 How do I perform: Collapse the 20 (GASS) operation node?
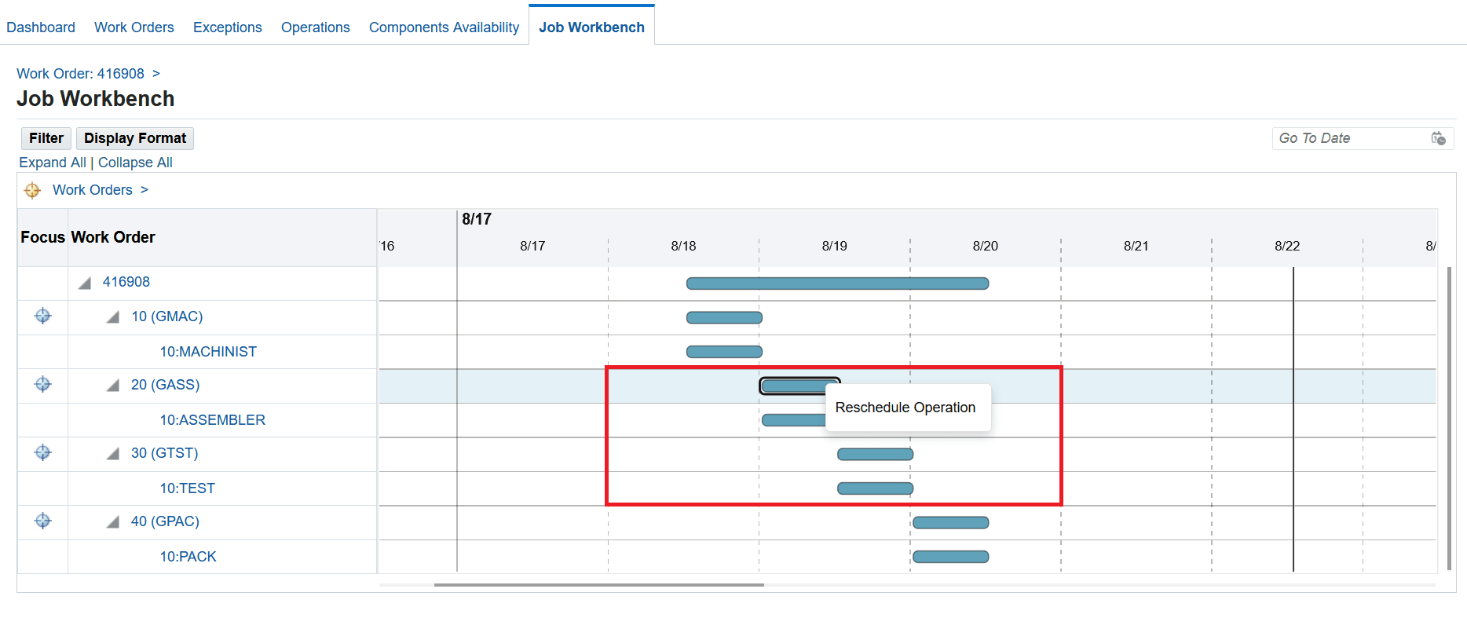click(x=113, y=386)
